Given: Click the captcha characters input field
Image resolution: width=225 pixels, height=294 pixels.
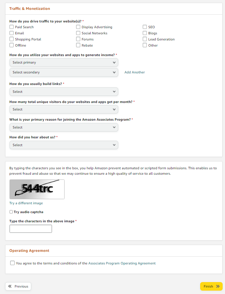Looking at the screenshot, I should (31, 228).
